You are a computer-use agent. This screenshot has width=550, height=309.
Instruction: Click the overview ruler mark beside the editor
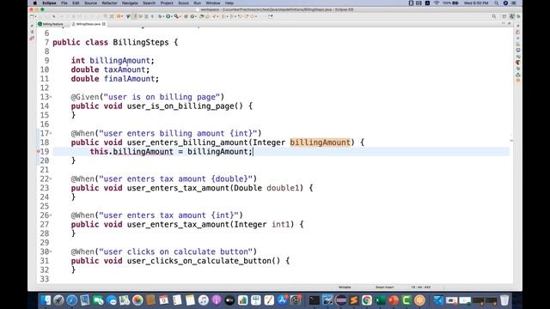(x=511, y=141)
